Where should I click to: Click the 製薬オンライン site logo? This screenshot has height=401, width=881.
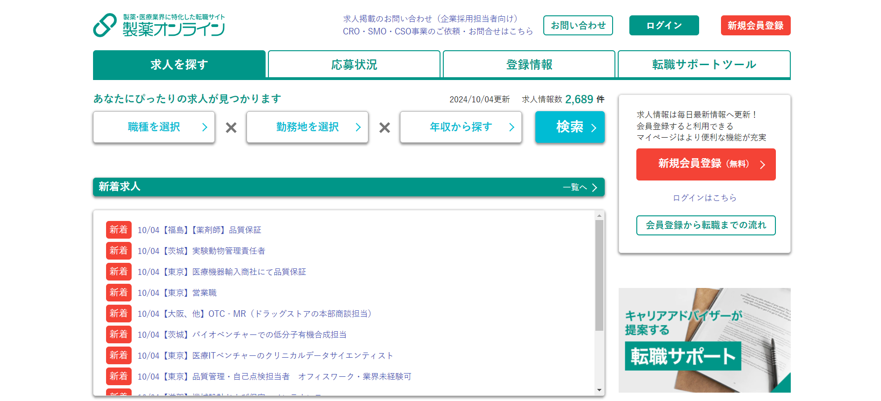point(159,25)
